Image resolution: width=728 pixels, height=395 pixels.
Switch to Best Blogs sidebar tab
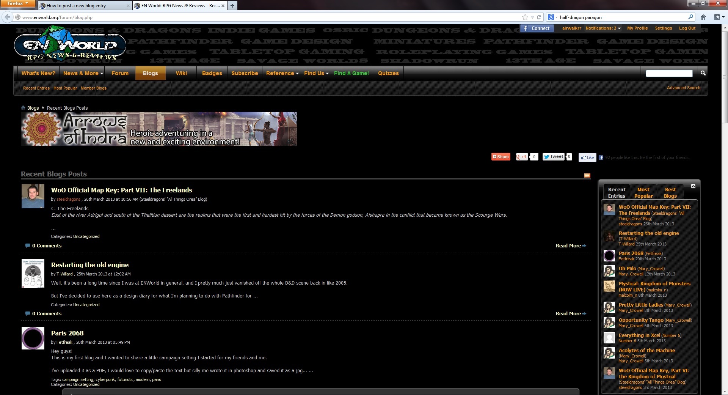coord(670,192)
